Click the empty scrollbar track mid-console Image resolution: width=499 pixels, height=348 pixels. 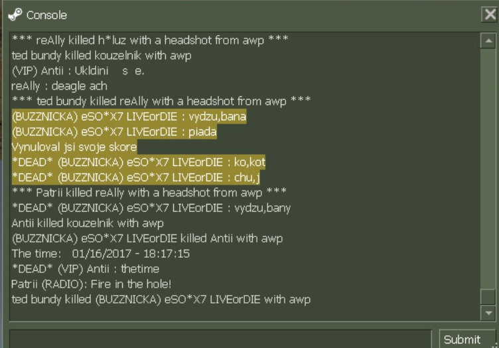pyautogui.click(x=488, y=166)
